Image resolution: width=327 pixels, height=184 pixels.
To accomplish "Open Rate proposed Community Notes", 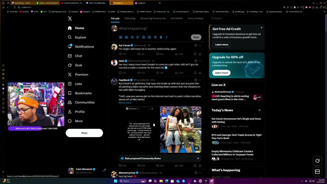I will click(x=160, y=158).
